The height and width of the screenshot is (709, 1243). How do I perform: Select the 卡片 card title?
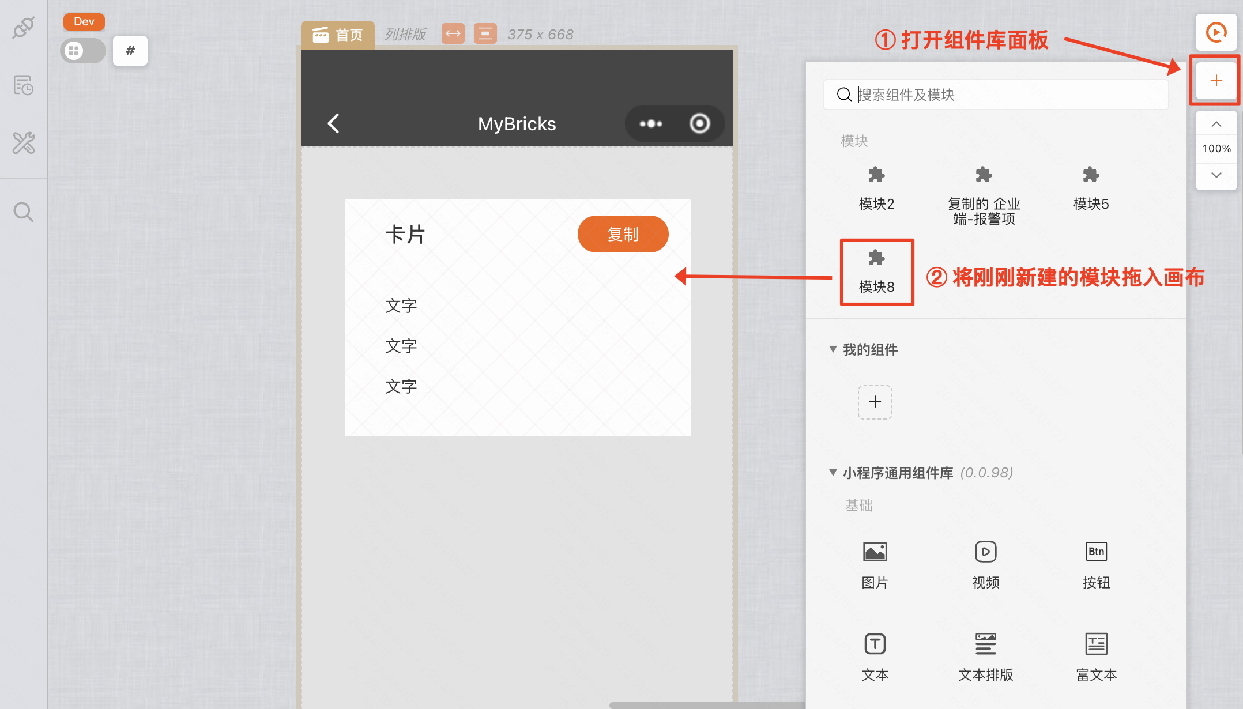coord(405,235)
